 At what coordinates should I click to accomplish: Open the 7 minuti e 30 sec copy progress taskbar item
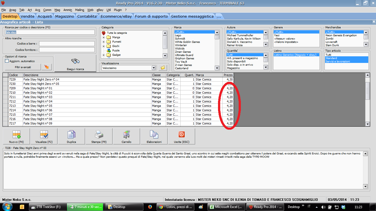pos(85,207)
